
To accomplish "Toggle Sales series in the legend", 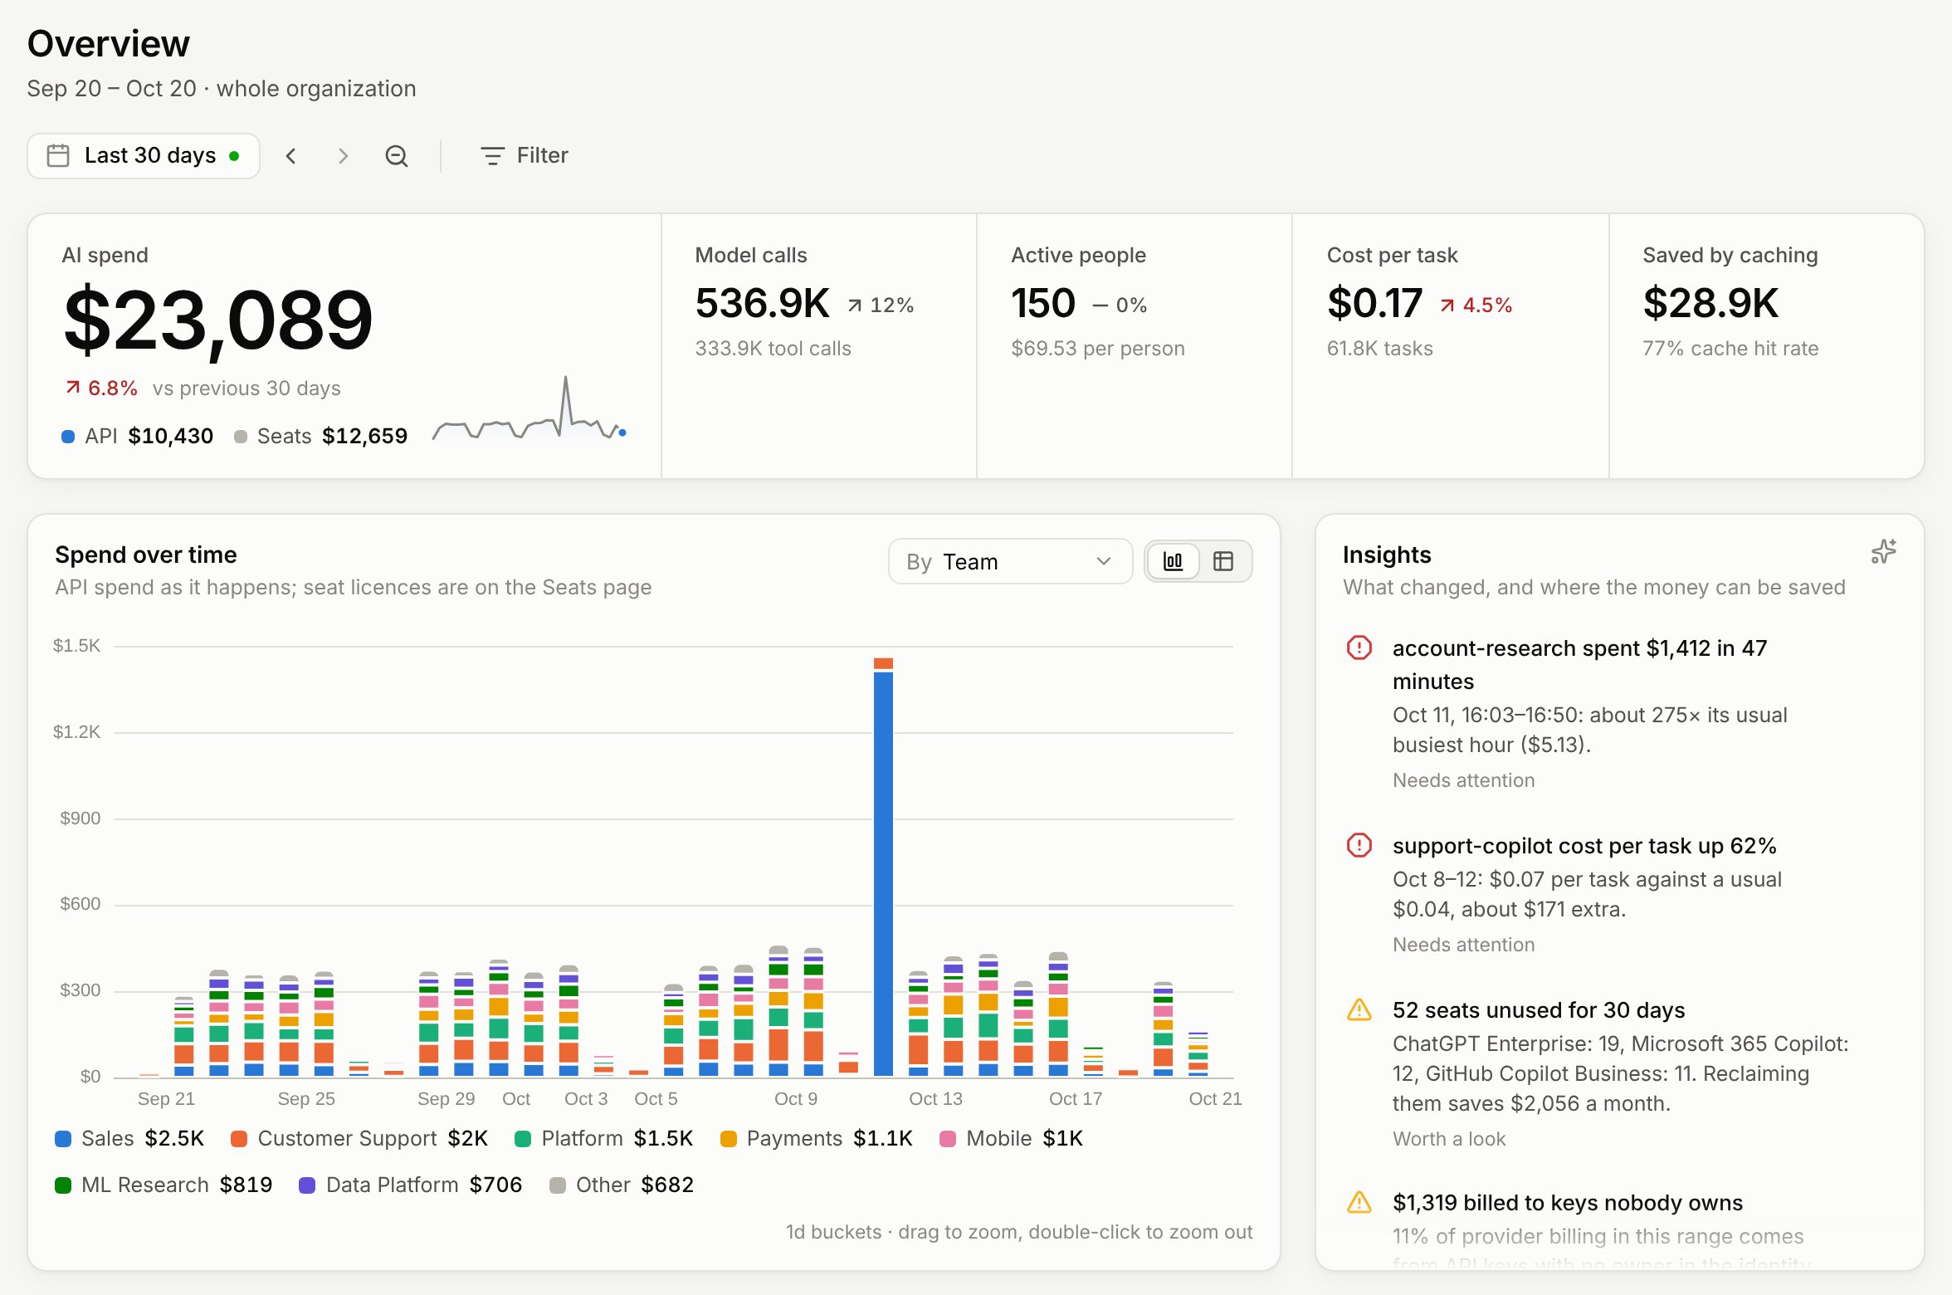I will point(129,1139).
